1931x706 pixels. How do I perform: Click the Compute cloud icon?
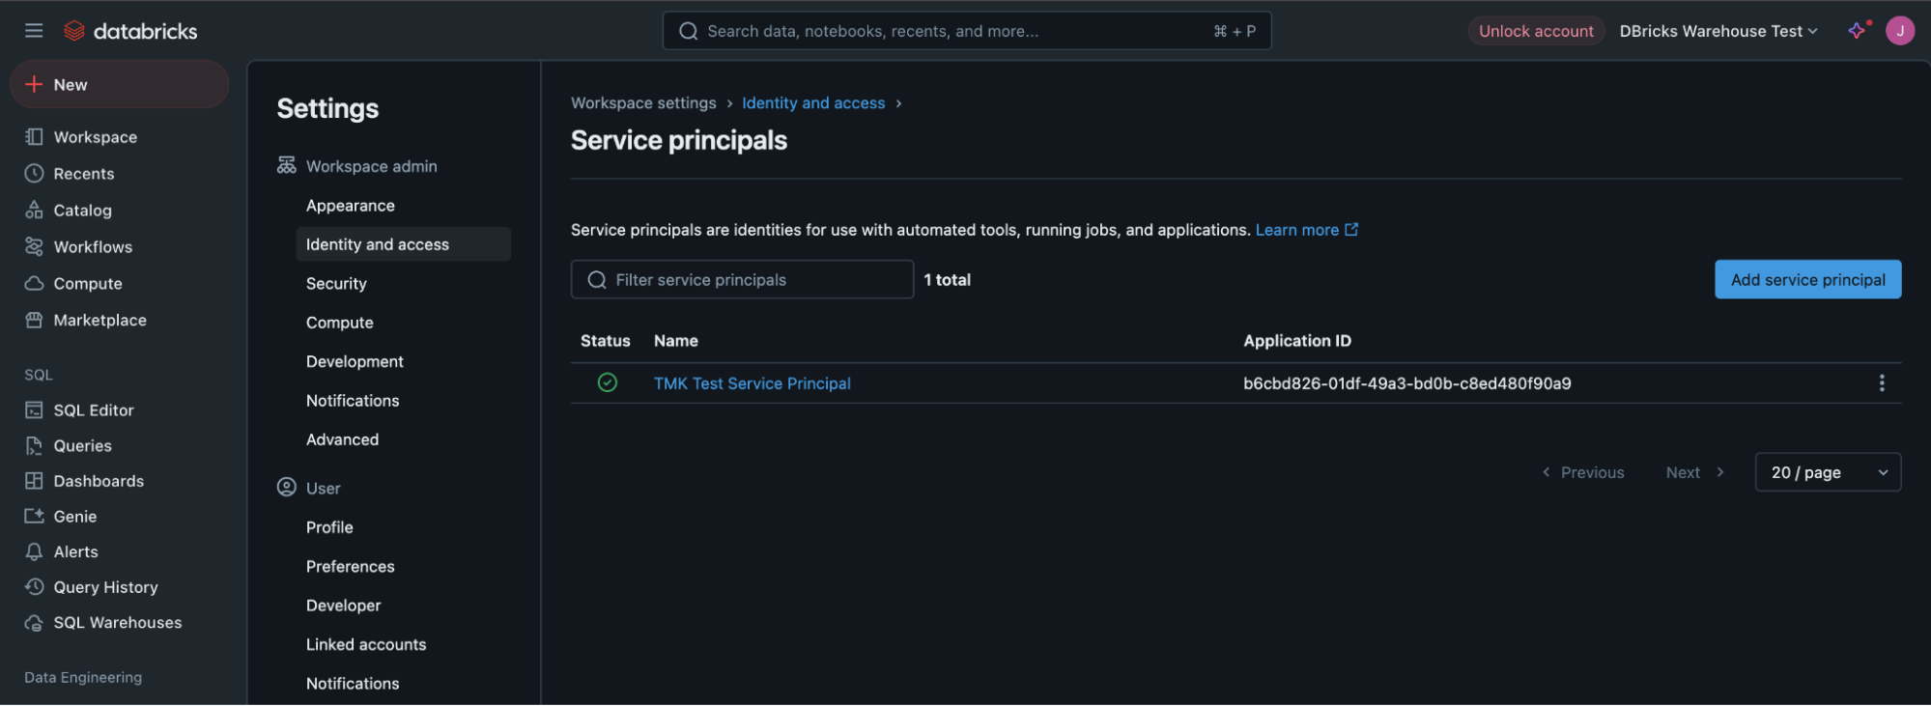[x=34, y=284]
